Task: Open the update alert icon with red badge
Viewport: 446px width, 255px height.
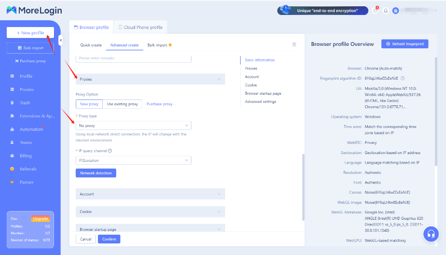Action: pyautogui.click(x=375, y=10)
